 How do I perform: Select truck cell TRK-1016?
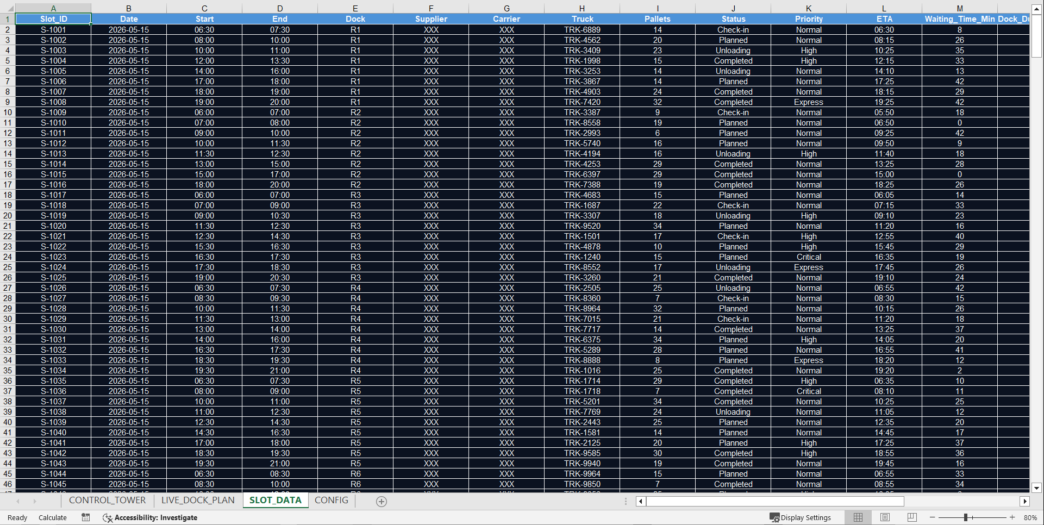click(x=582, y=371)
